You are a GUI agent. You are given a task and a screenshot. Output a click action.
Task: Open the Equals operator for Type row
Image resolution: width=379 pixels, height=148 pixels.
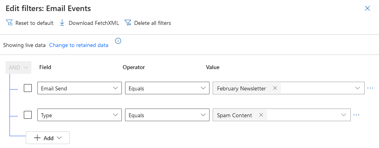(x=167, y=115)
